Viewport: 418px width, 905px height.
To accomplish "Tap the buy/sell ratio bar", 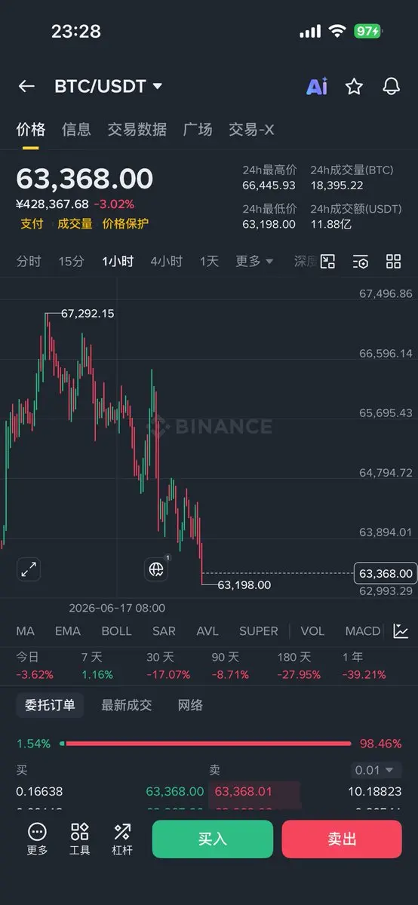I will (x=206, y=744).
